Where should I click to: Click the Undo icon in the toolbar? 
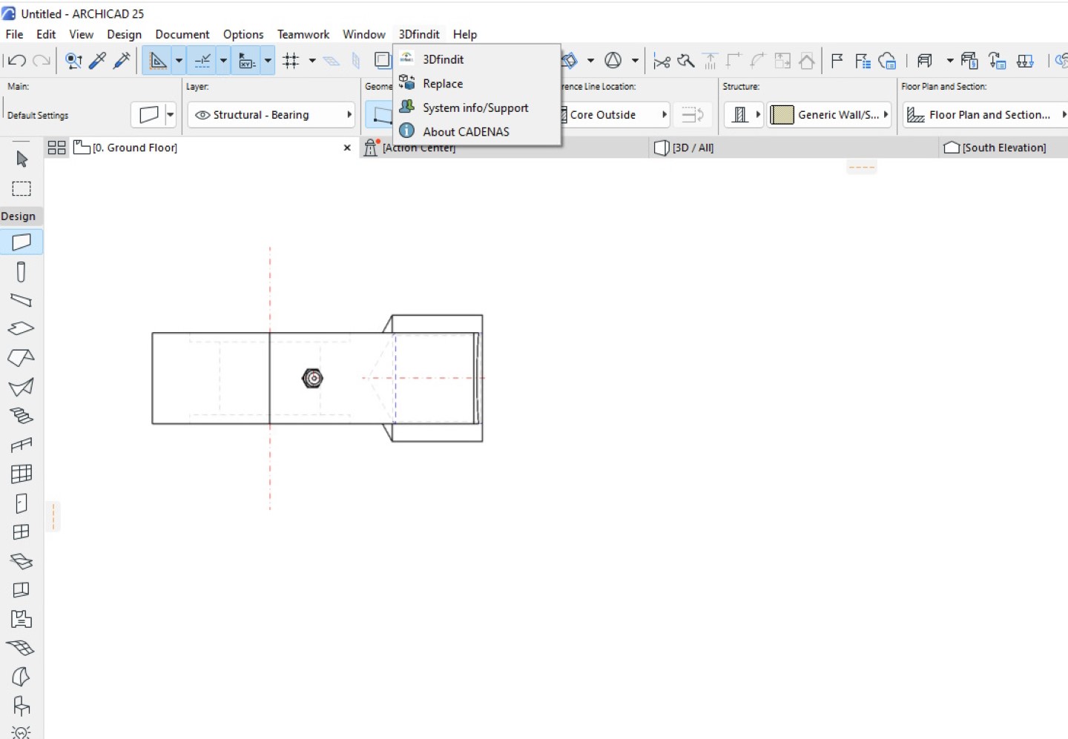[x=15, y=60]
